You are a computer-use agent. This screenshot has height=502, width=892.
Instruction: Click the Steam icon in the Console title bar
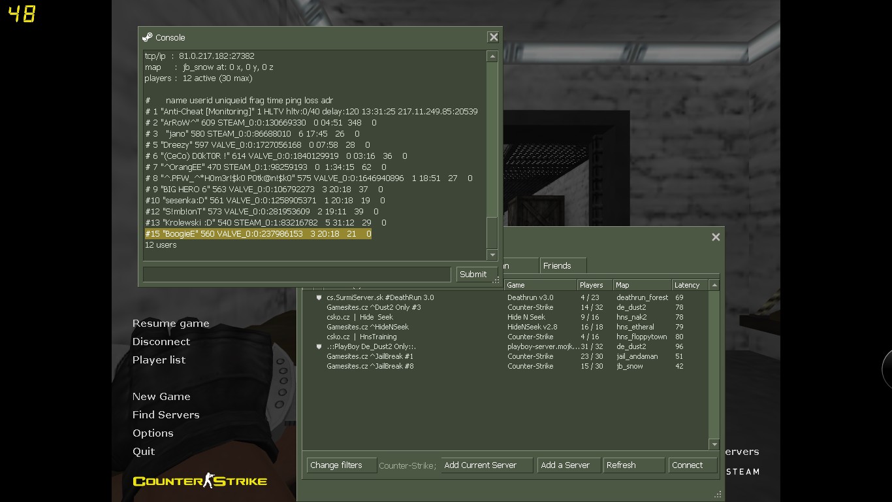point(148,37)
